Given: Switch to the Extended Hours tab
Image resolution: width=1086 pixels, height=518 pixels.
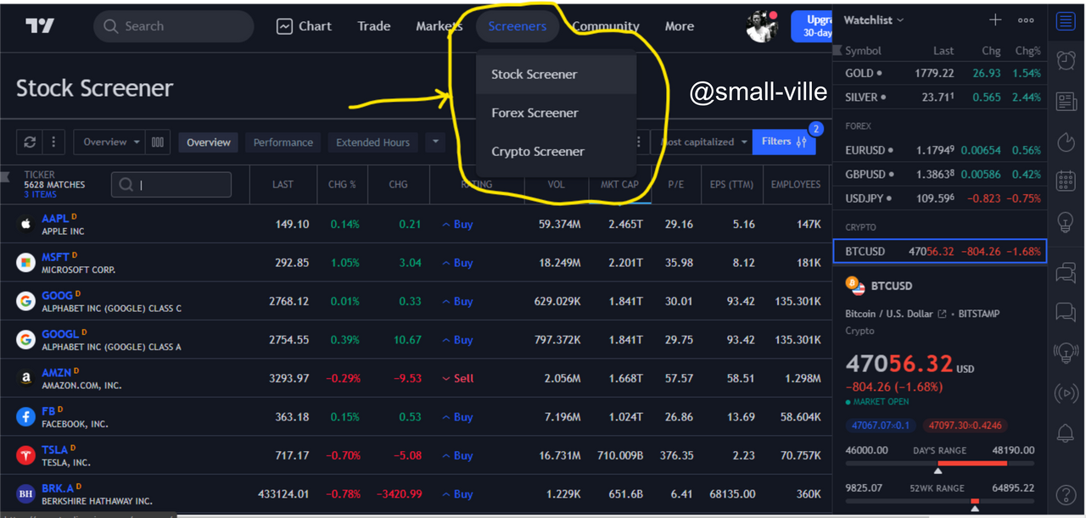Looking at the screenshot, I should (372, 142).
